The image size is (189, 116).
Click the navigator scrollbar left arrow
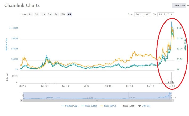click(x=22, y=101)
